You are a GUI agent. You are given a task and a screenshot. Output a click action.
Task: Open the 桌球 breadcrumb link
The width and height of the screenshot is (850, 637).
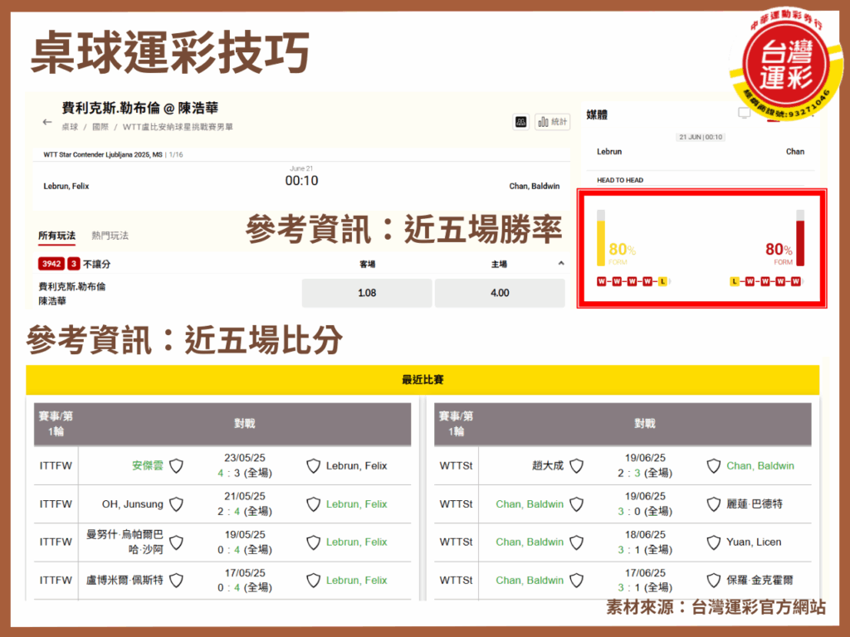[x=70, y=127]
